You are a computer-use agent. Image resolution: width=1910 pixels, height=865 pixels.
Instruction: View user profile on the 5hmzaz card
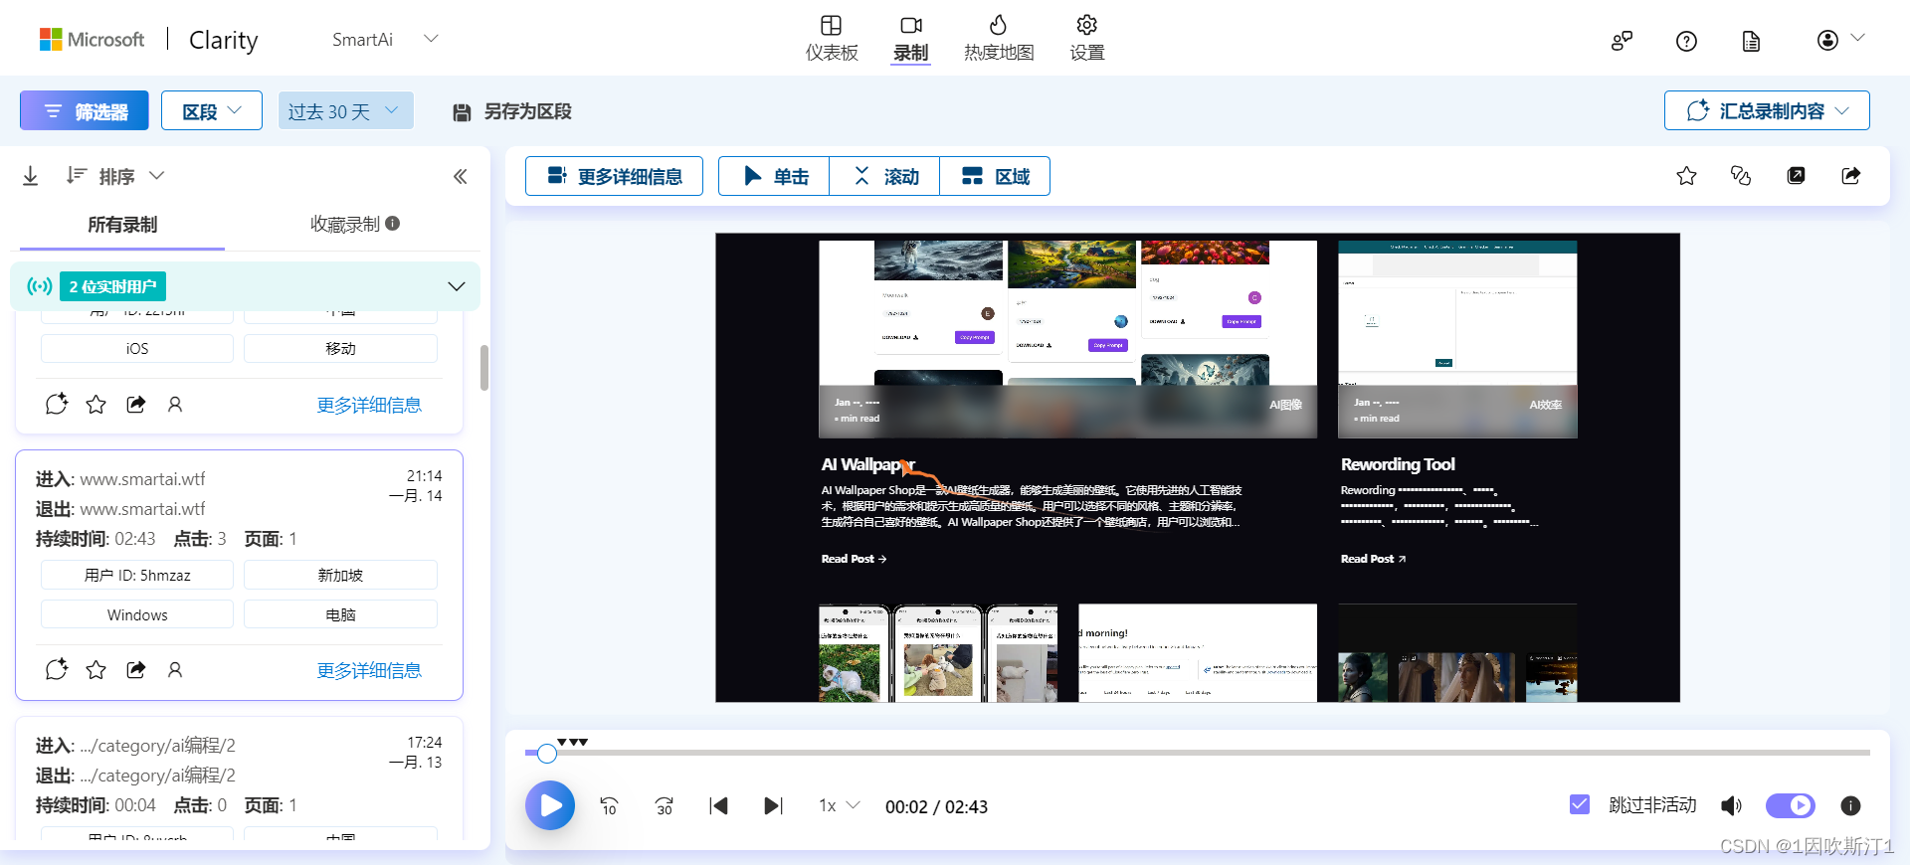point(175,669)
